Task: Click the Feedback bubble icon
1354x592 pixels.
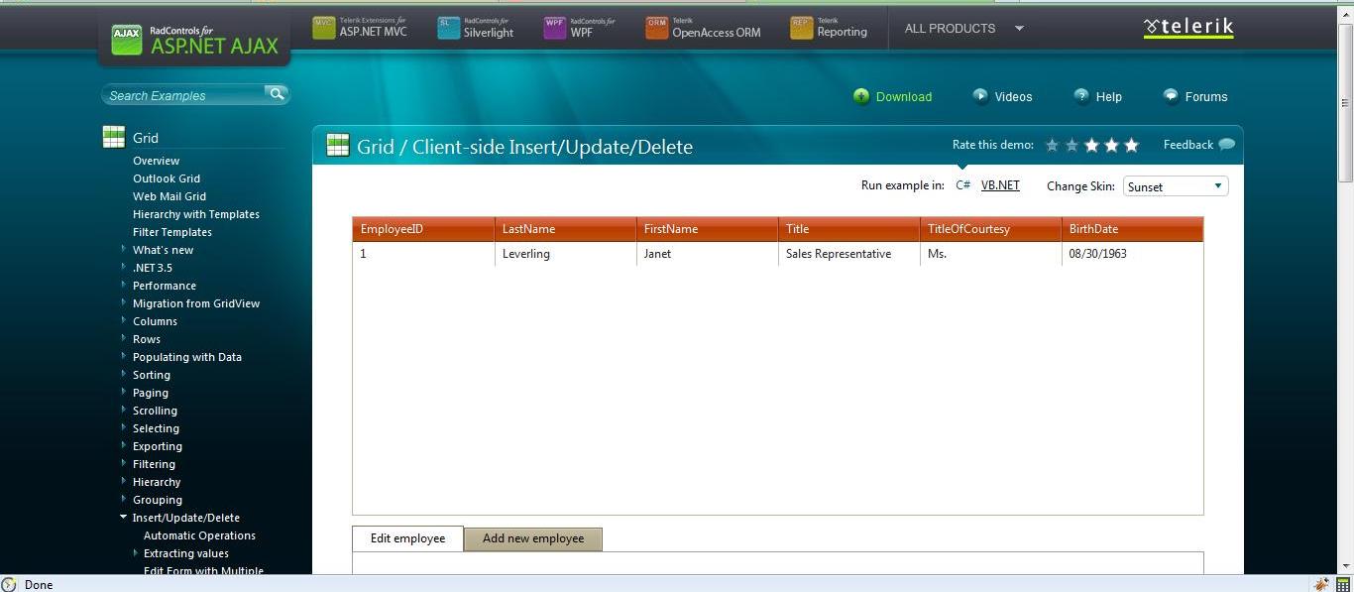Action: tap(1227, 144)
